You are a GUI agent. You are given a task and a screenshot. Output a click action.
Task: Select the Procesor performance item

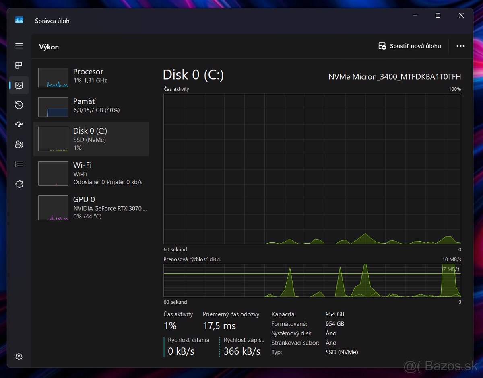pyautogui.click(x=91, y=77)
